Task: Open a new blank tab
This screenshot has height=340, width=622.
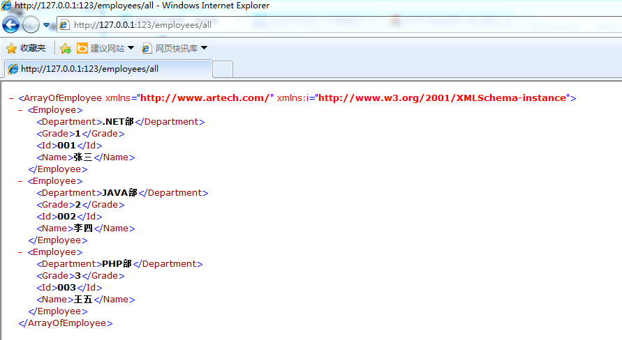Action: pos(223,69)
